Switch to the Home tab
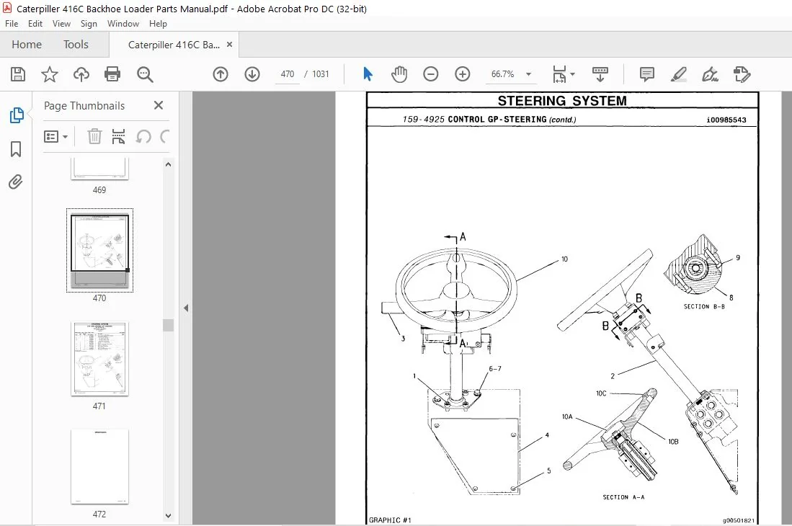The image size is (792, 526). pos(27,45)
